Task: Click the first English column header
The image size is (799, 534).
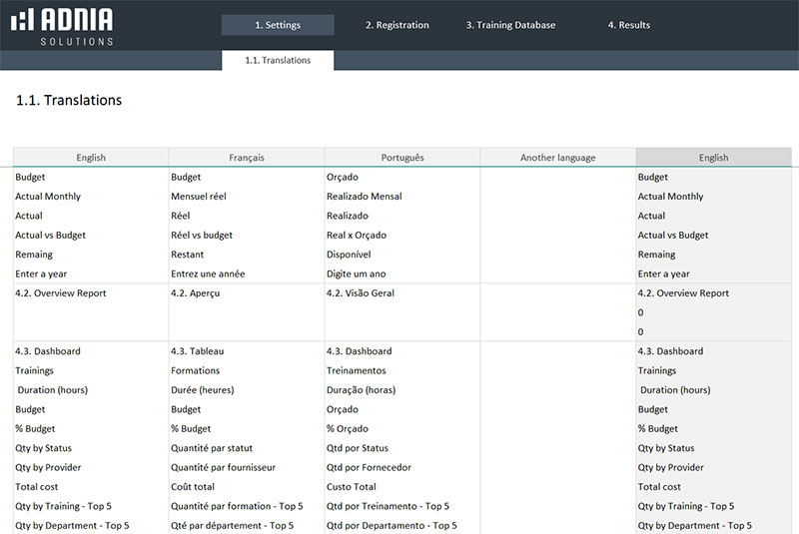Action: pos(91,157)
